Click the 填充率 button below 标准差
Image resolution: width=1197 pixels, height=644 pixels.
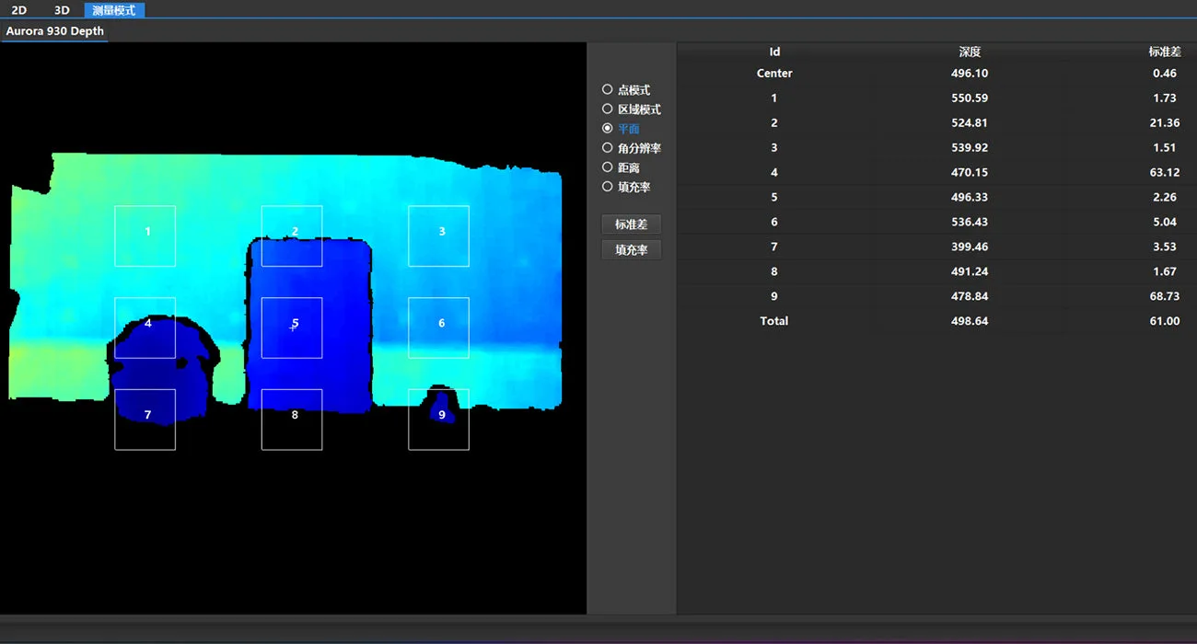pos(632,250)
